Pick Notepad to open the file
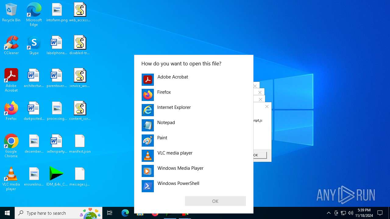 pyautogui.click(x=193, y=125)
